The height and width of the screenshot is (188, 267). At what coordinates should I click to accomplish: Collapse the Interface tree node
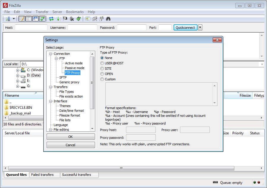50,101
